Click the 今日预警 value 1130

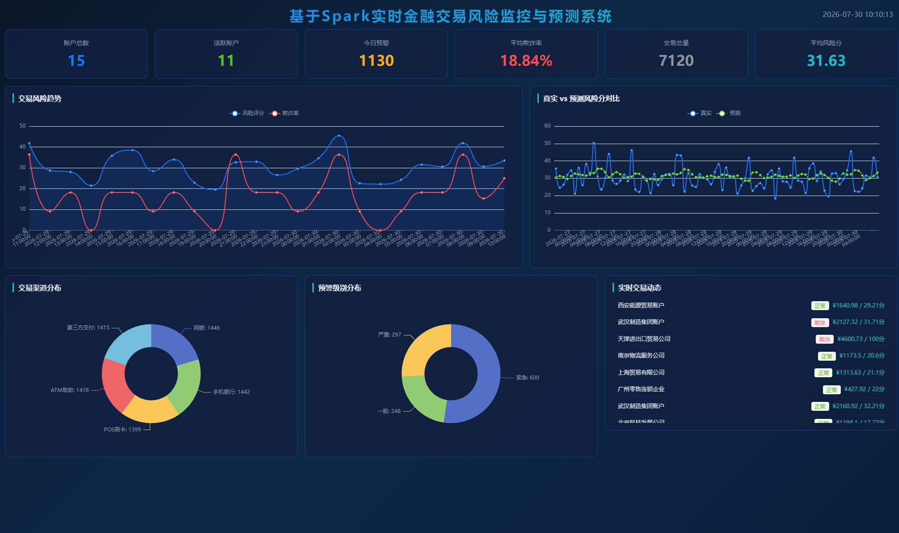tap(376, 60)
